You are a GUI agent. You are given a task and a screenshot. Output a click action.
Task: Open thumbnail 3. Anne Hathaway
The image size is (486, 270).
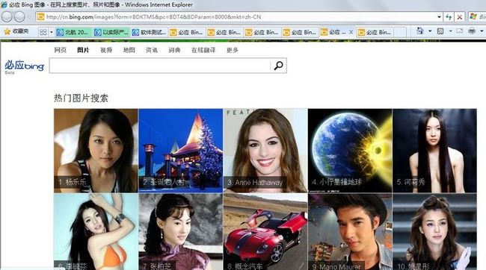[x=265, y=151]
